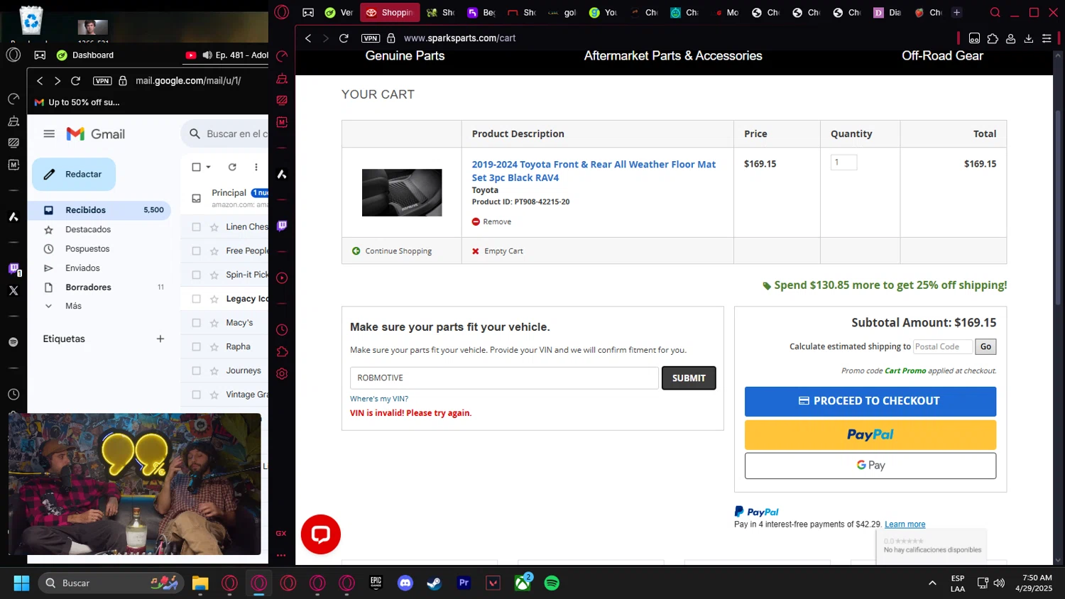The width and height of the screenshot is (1065, 599).
Task: Open the Gmail select-all dropdown arrow
Action: pyautogui.click(x=208, y=167)
